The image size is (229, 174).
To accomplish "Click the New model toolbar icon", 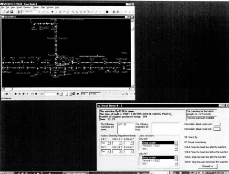I will point(4,12).
